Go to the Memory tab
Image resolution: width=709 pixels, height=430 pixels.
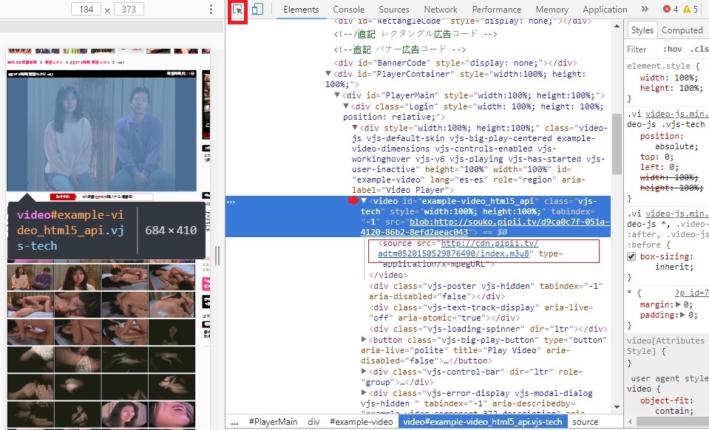tap(552, 9)
